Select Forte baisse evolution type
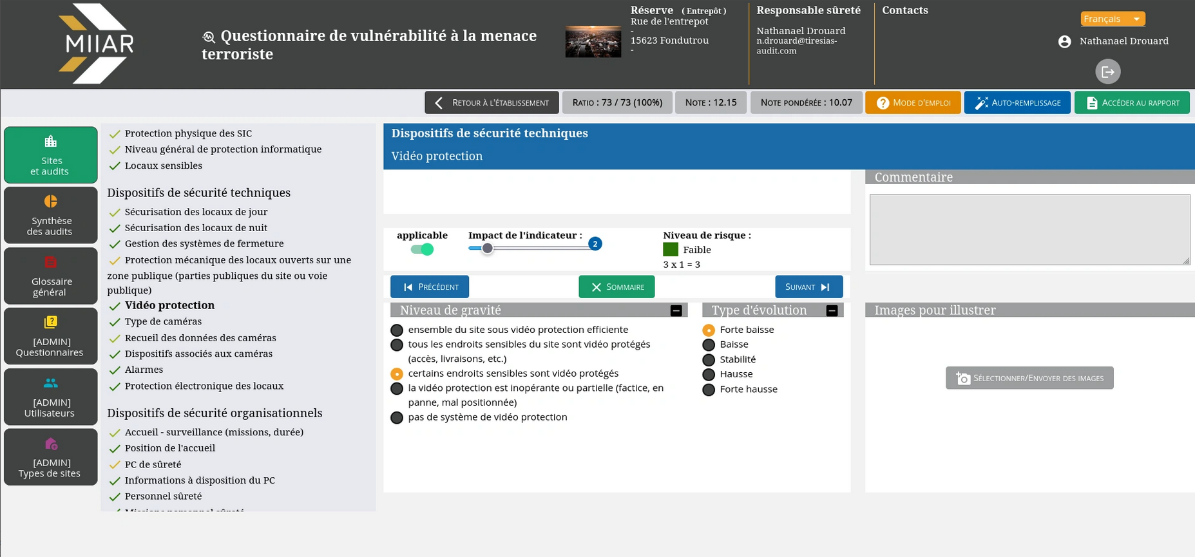The image size is (1195, 557). coord(709,330)
